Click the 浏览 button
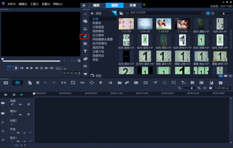Viewport: 233px width, 148px height. (x=96, y=76)
